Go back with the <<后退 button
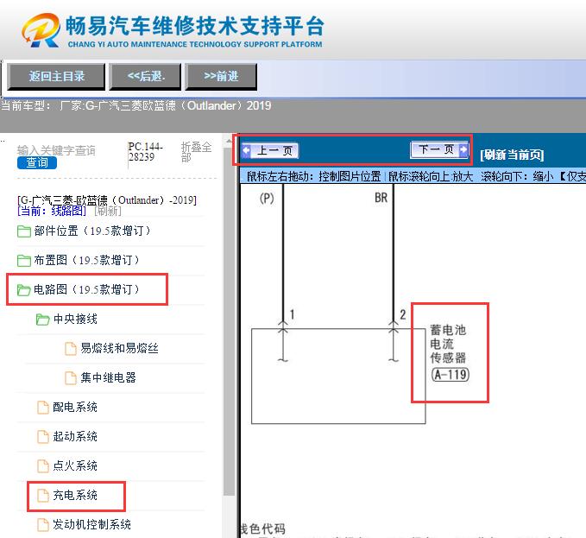The image size is (586, 538). click(145, 77)
